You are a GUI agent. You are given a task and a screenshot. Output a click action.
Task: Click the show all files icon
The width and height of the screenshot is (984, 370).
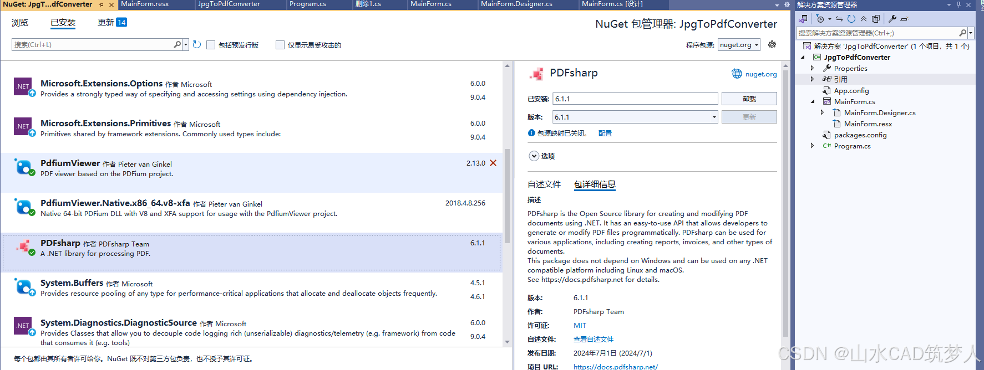[876, 19]
